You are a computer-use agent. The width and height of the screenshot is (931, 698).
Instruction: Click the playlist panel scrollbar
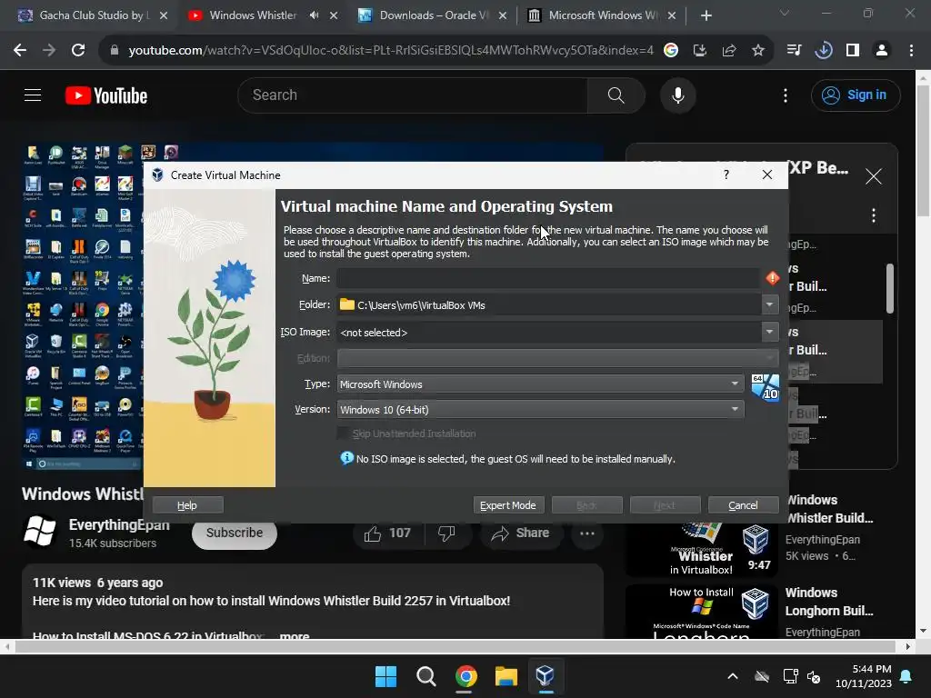click(x=889, y=288)
